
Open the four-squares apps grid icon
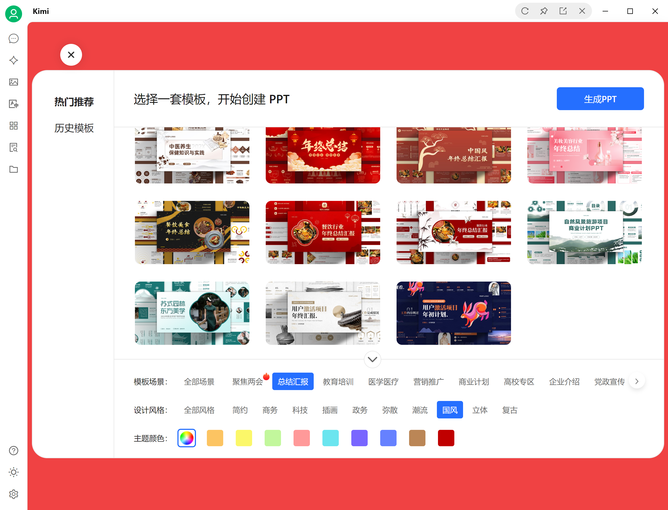[x=13, y=126]
